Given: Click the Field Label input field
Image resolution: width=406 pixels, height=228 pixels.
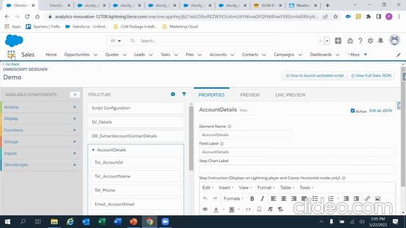Looking at the screenshot, I should (x=298, y=152).
